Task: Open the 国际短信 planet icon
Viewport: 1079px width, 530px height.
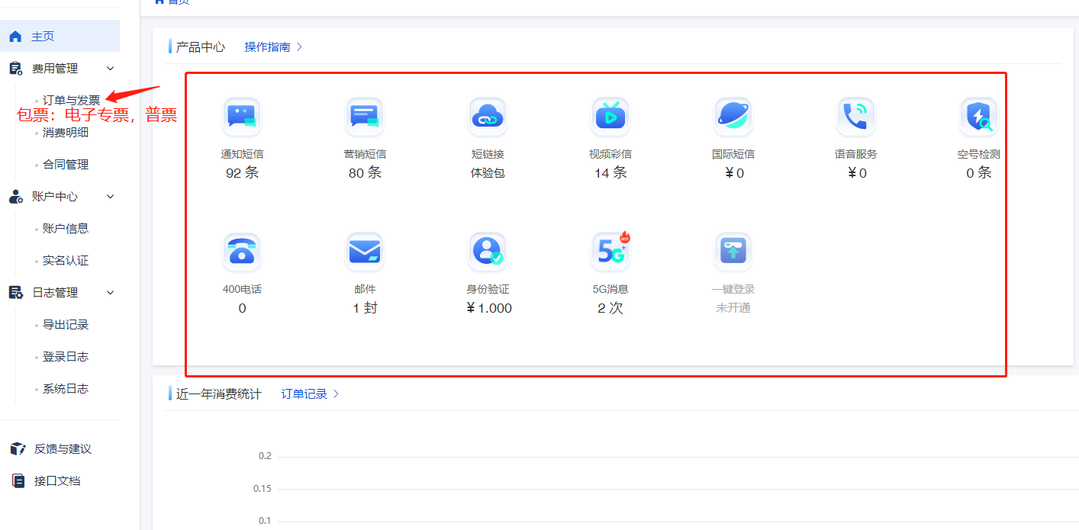Action: coord(733,116)
